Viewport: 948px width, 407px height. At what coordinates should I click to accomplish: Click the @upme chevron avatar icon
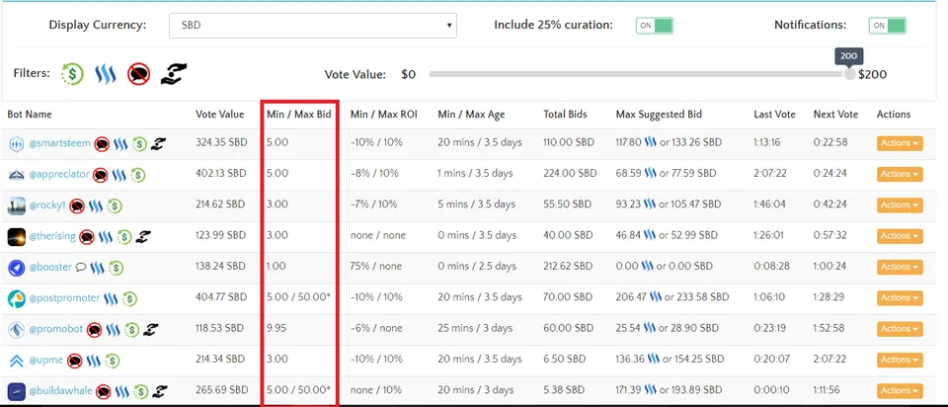tap(17, 361)
